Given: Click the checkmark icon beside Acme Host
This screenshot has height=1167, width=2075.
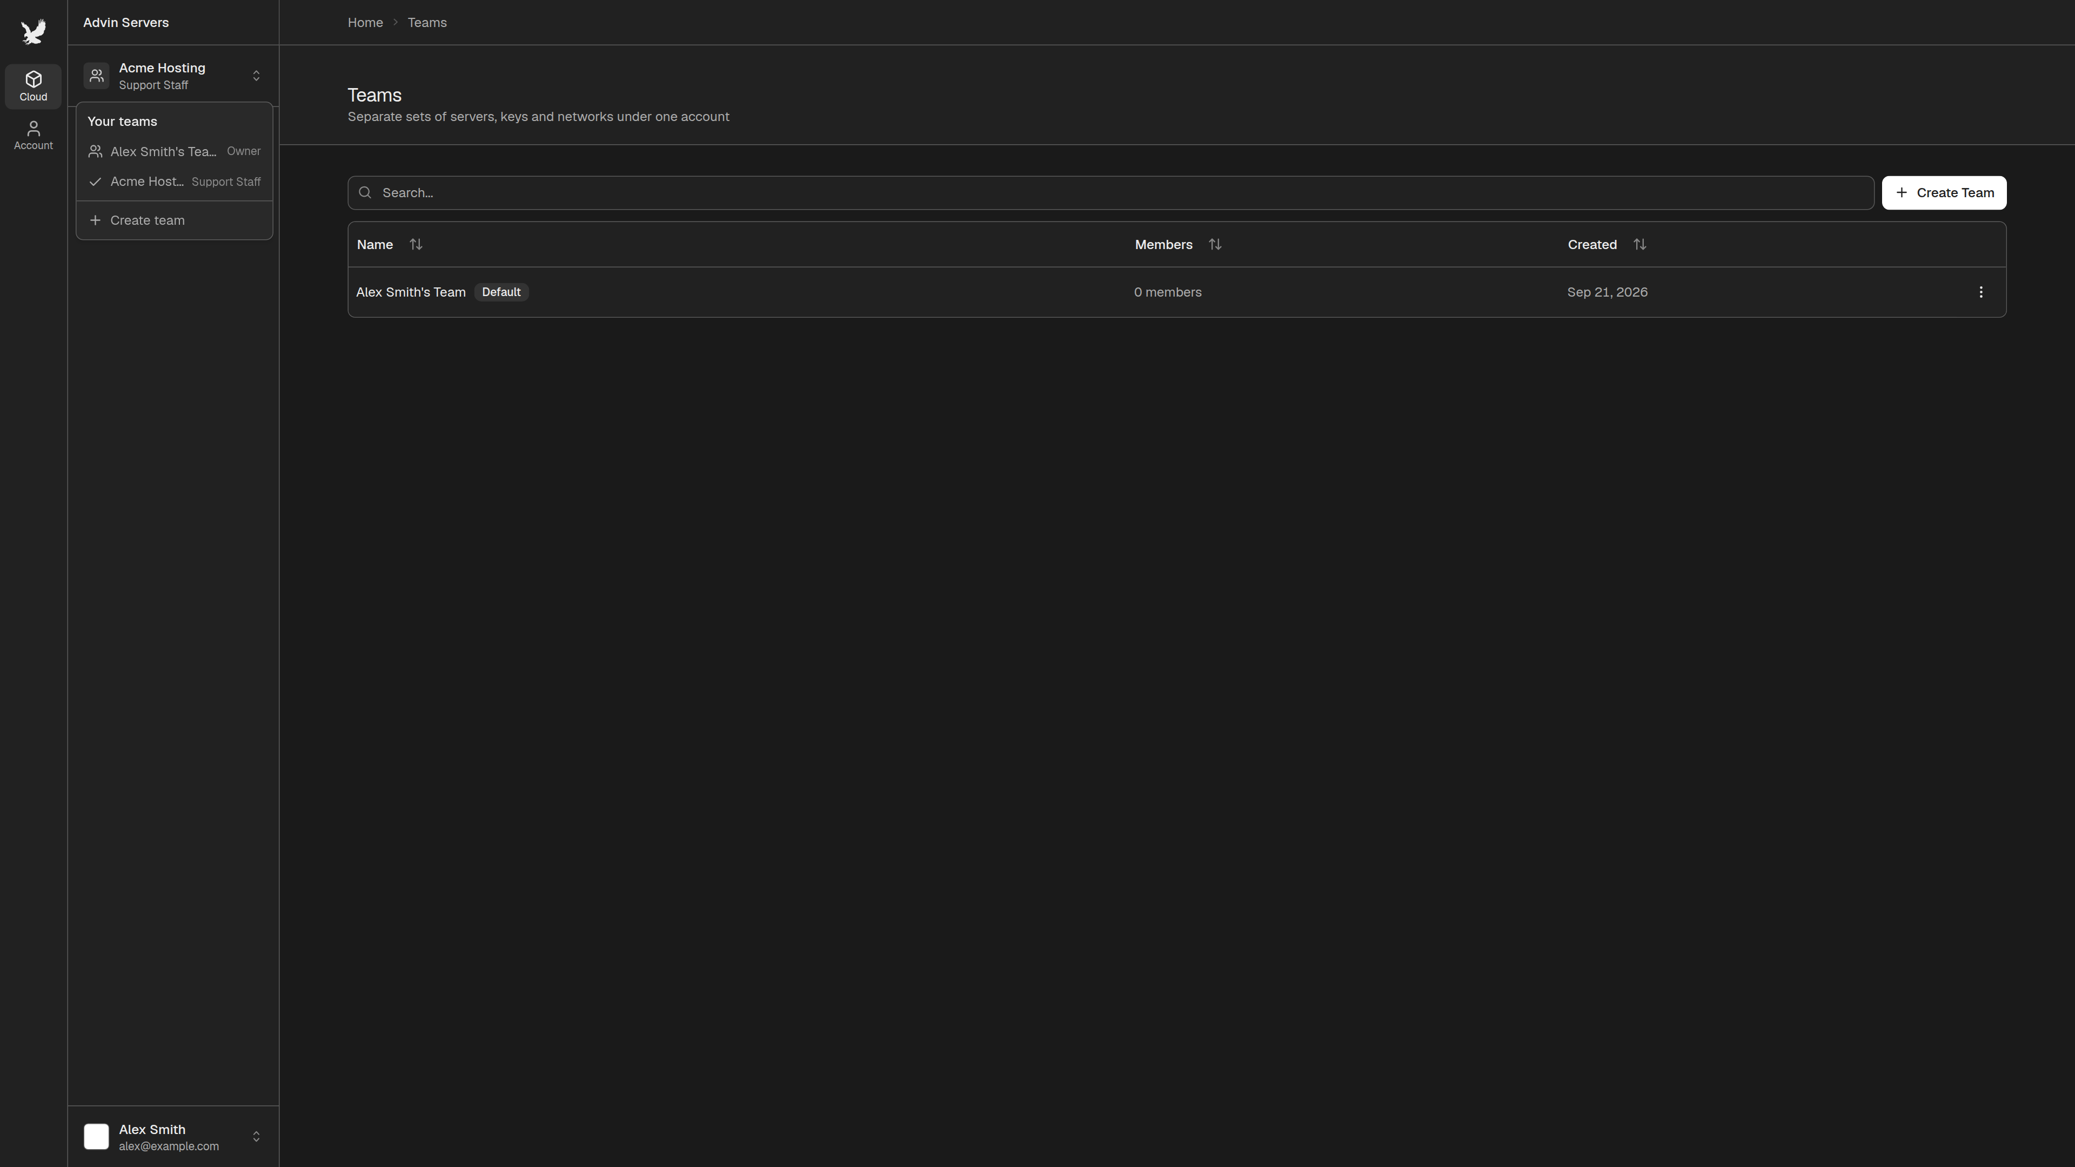Looking at the screenshot, I should point(95,182).
